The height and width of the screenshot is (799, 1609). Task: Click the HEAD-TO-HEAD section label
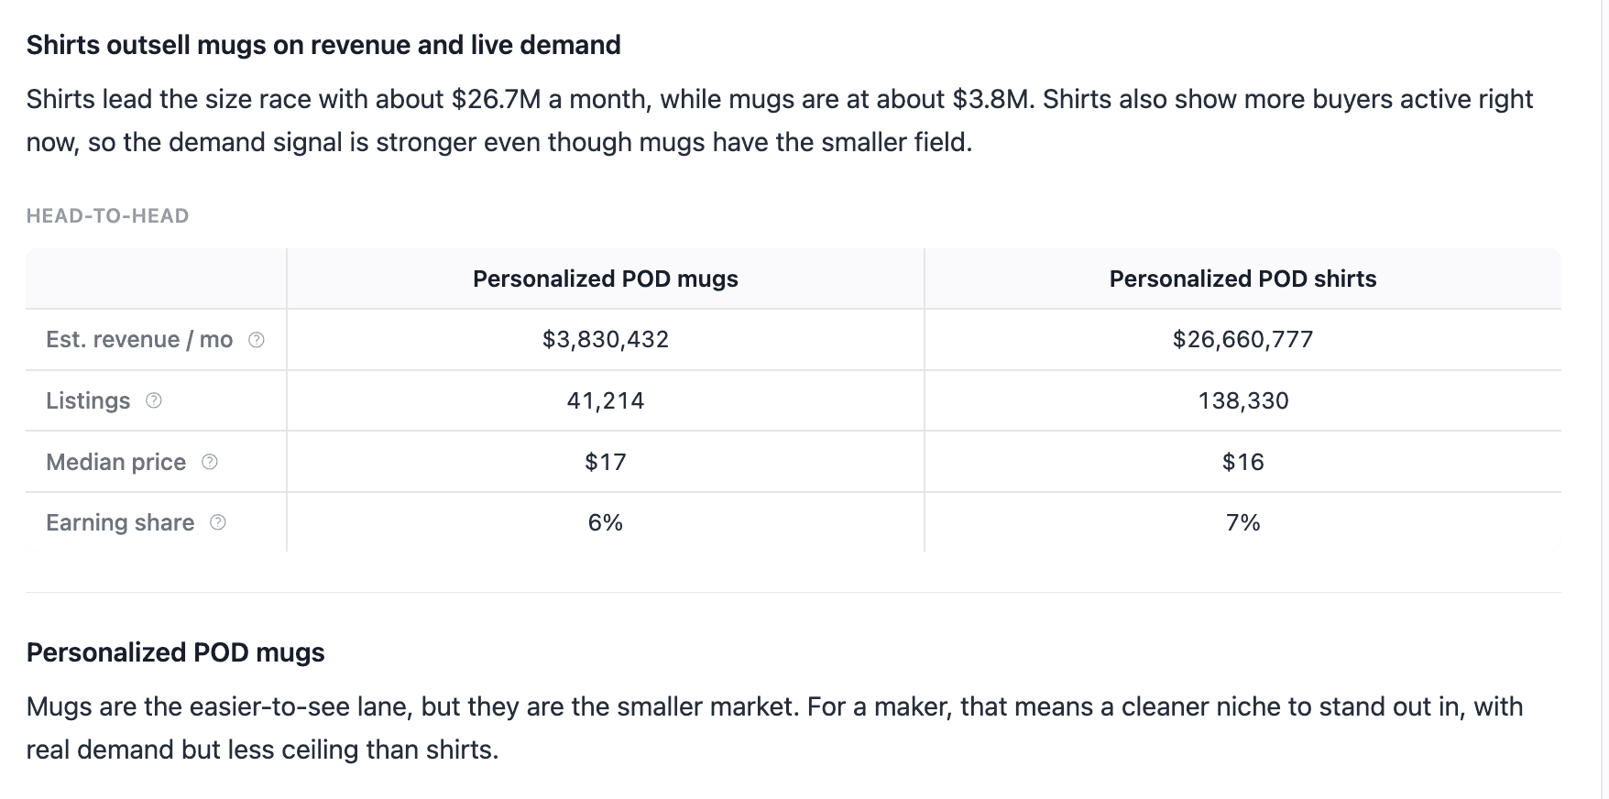pyautogui.click(x=107, y=216)
